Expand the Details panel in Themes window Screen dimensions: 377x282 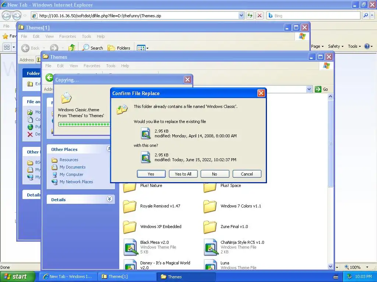(109, 199)
